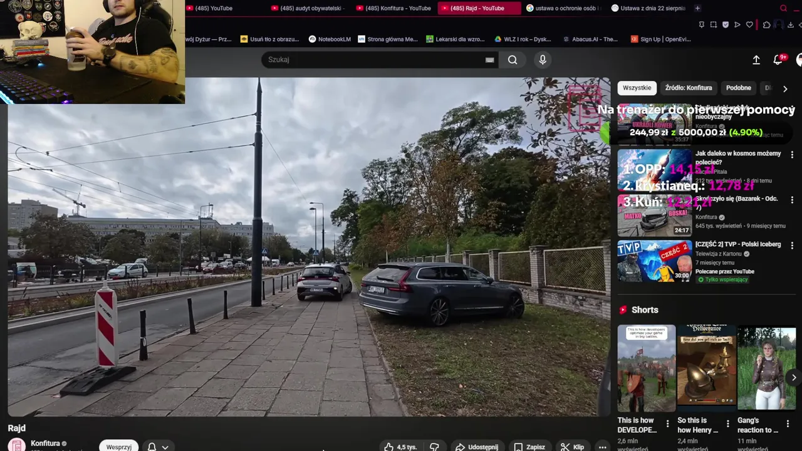The width and height of the screenshot is (802, 451).
Task: Click the magnifier search button
Action: click(x=513, y=60)
